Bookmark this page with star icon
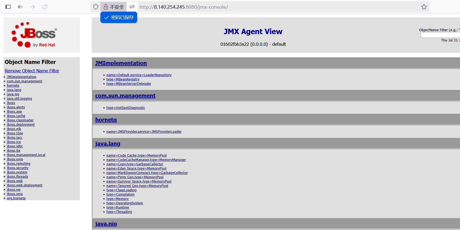This screenshot has height=230, width=460. click(424, 7)
